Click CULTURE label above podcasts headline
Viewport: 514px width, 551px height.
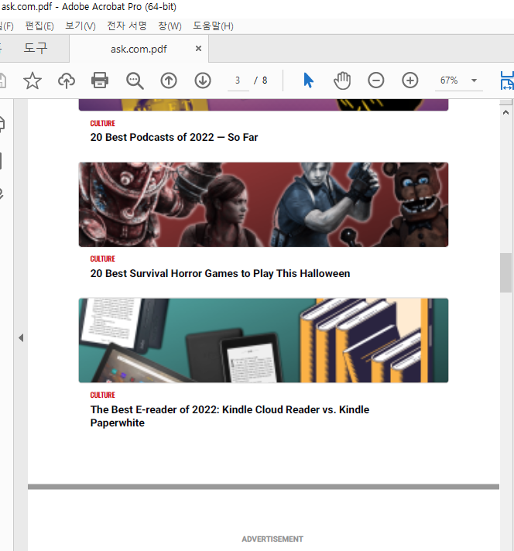point(103,123)
